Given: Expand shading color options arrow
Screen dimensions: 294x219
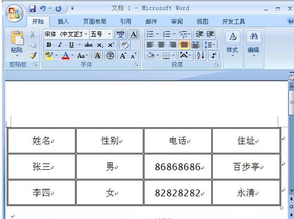Looking at the screenshot, I should click(x=158, y=56).
